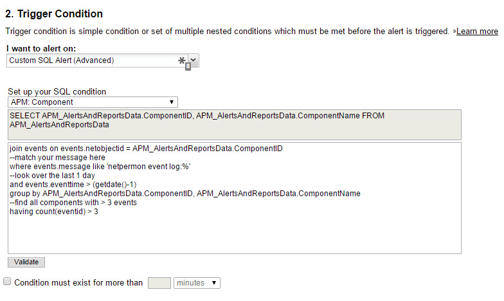Expand the APM: Component dropdown
504x301 pixels.
click(x=93, y=102)
